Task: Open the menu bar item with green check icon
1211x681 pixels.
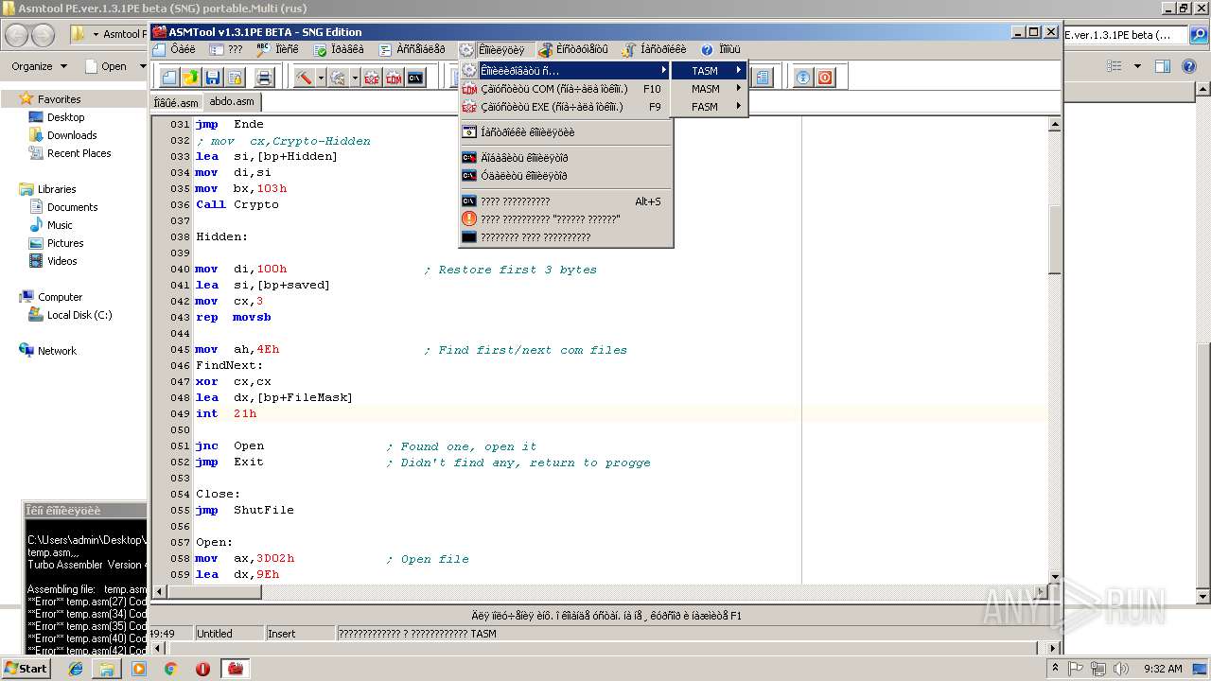Action: coord(339,49)
